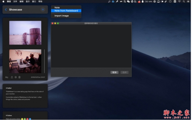Click the pin icon in menu bar
The width and height of the screenshot is (192, 120).
click(x=117, y=2)
